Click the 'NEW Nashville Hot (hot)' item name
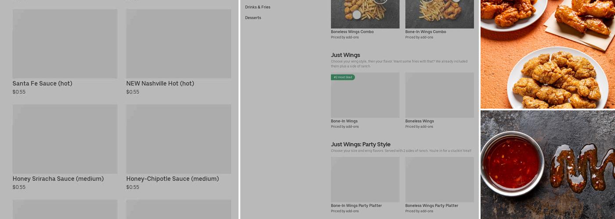 point(160,84)
